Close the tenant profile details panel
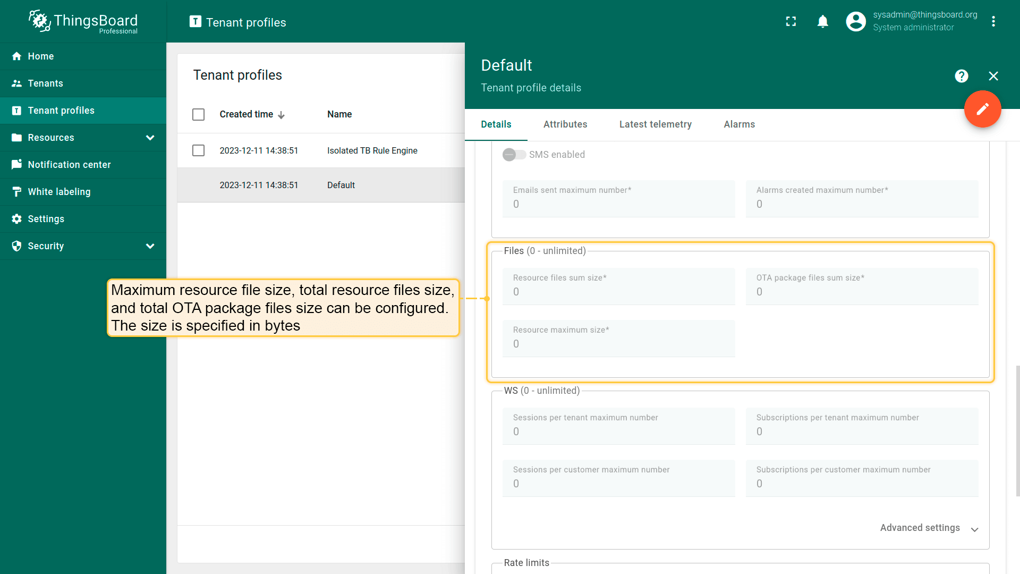This screenshot has width=1020, height=574. [993, 76]
